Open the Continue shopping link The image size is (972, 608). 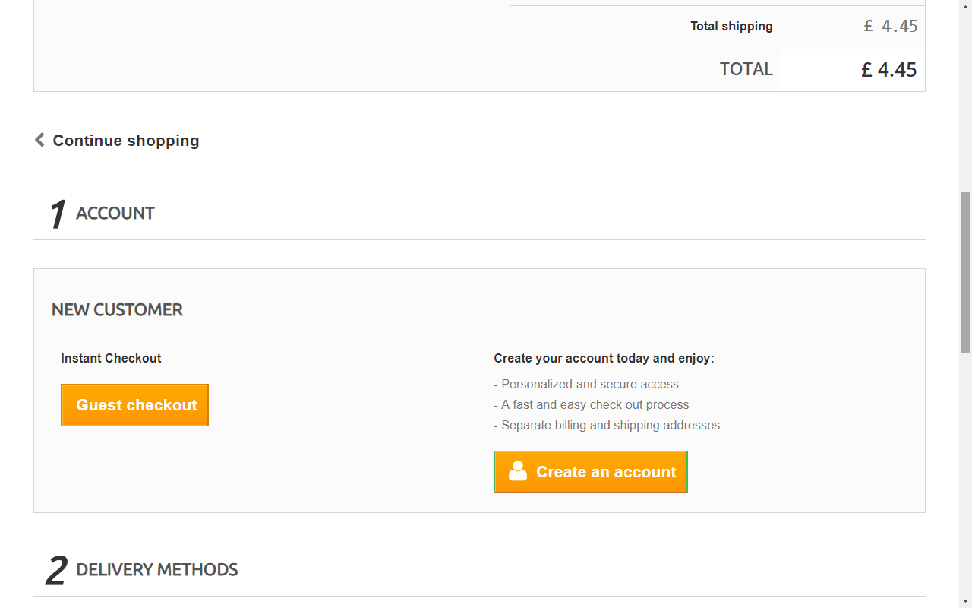(x=126, y=141)
